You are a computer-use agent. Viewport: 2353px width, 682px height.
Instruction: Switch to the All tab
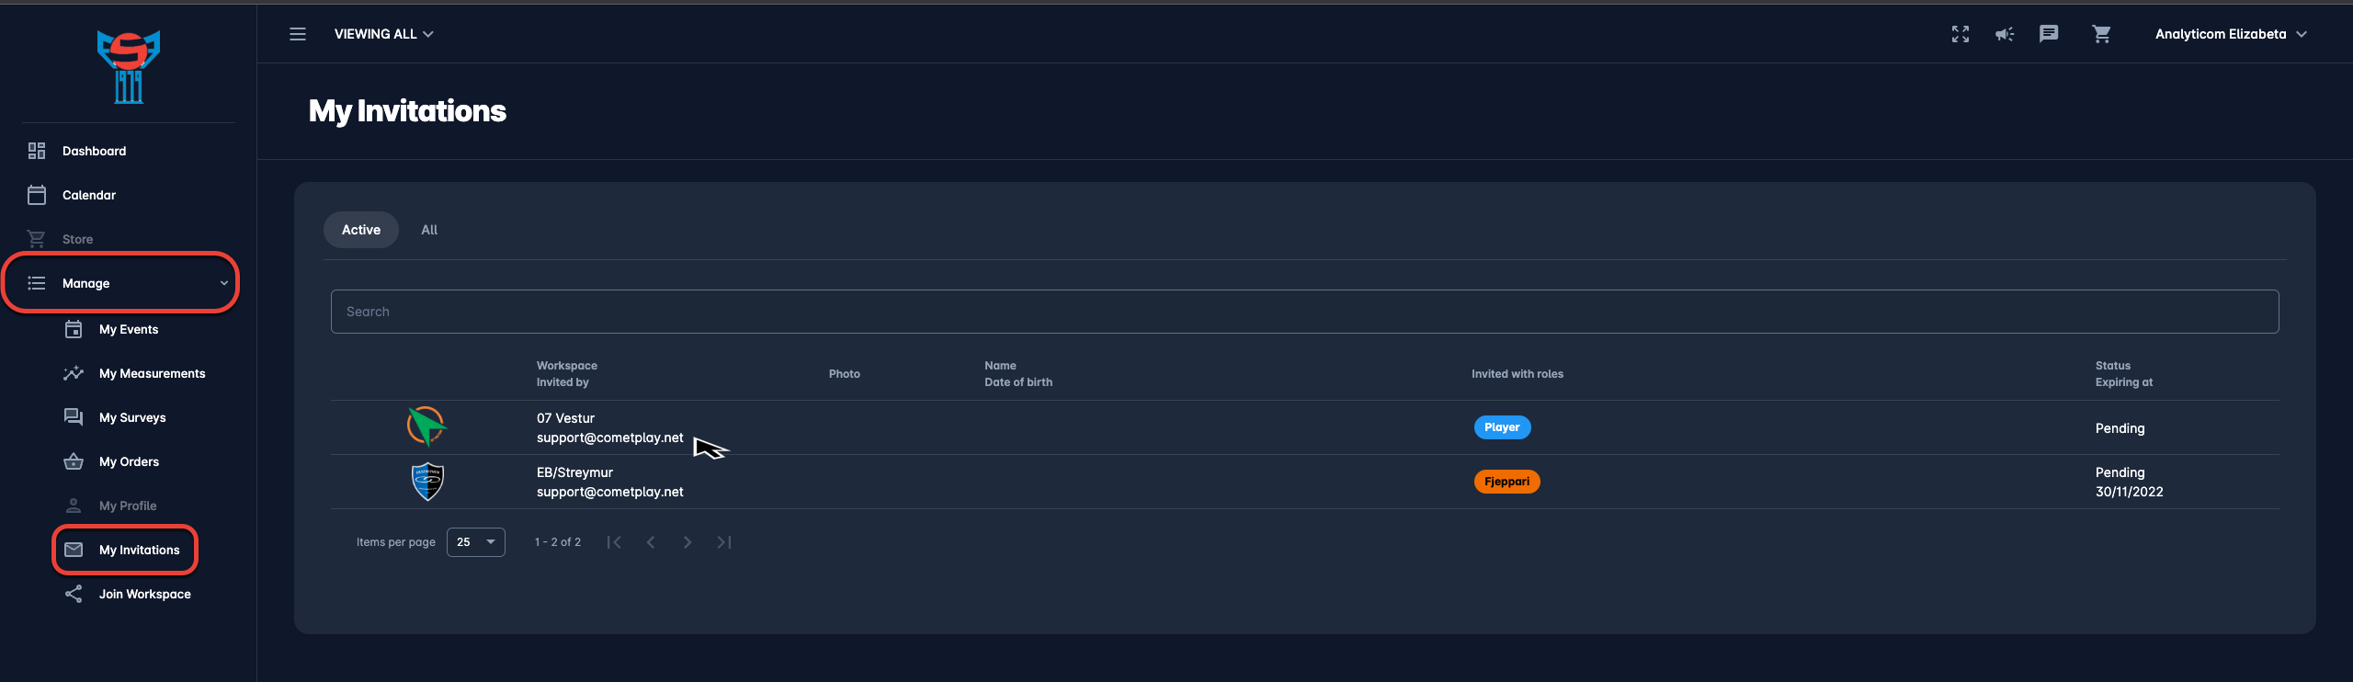(429, 230)
